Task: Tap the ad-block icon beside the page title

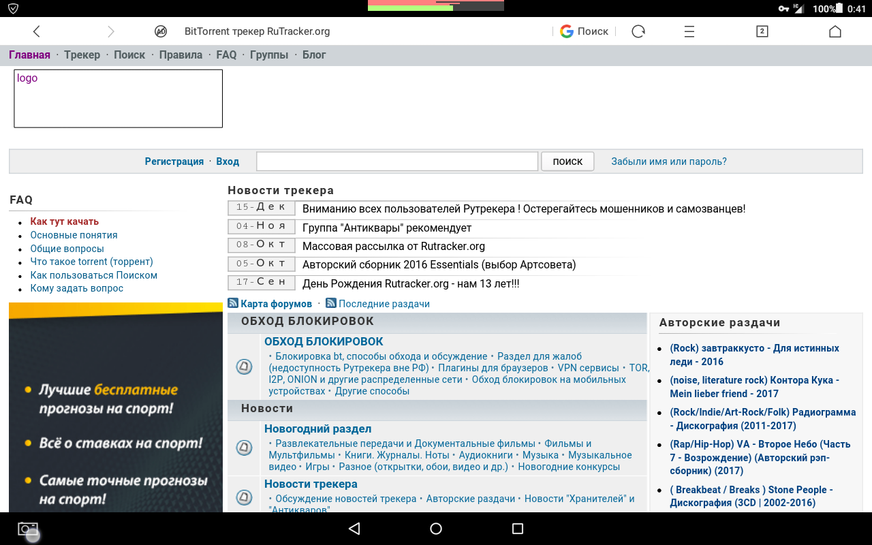Action: [x=161, y=31]
